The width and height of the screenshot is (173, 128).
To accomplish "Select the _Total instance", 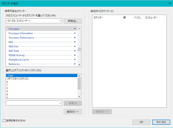I will pyautogui.click(x=41, y=76).
